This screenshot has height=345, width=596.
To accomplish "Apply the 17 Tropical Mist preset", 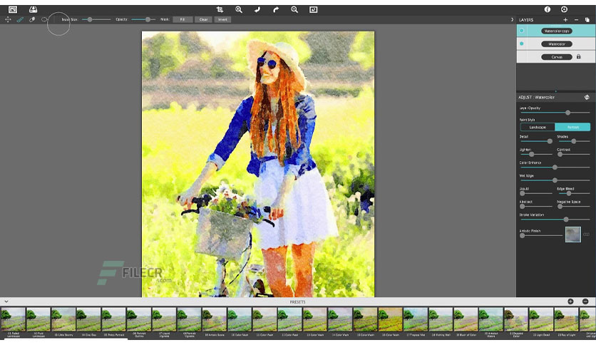I will (416, 321).
